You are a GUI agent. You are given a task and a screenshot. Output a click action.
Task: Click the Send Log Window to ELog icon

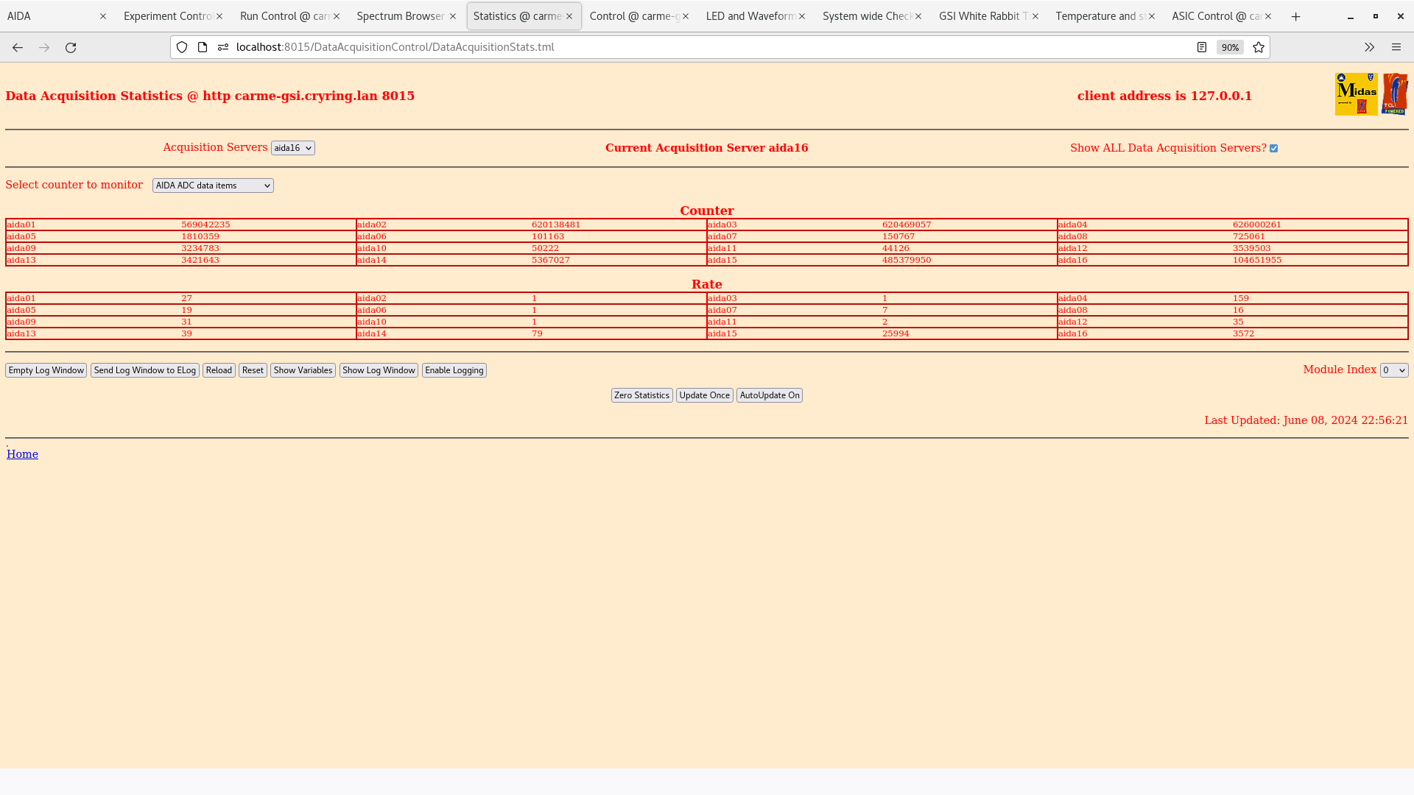coord(144,370)
